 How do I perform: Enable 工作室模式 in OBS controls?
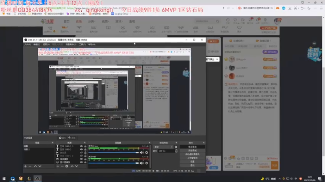[x=192, y=158]
